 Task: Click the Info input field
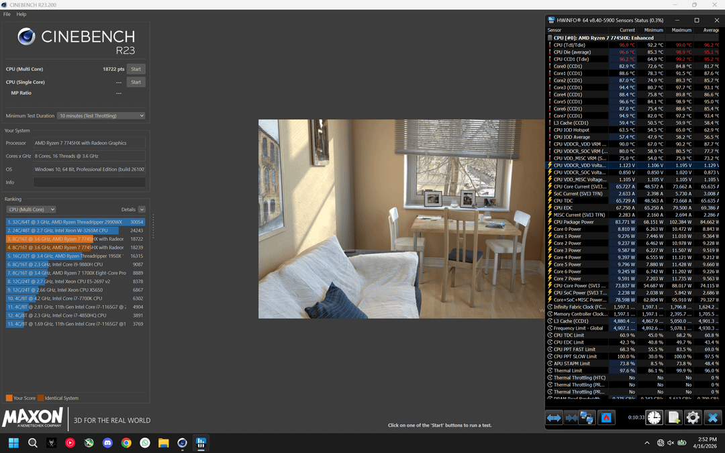(89, 182)
